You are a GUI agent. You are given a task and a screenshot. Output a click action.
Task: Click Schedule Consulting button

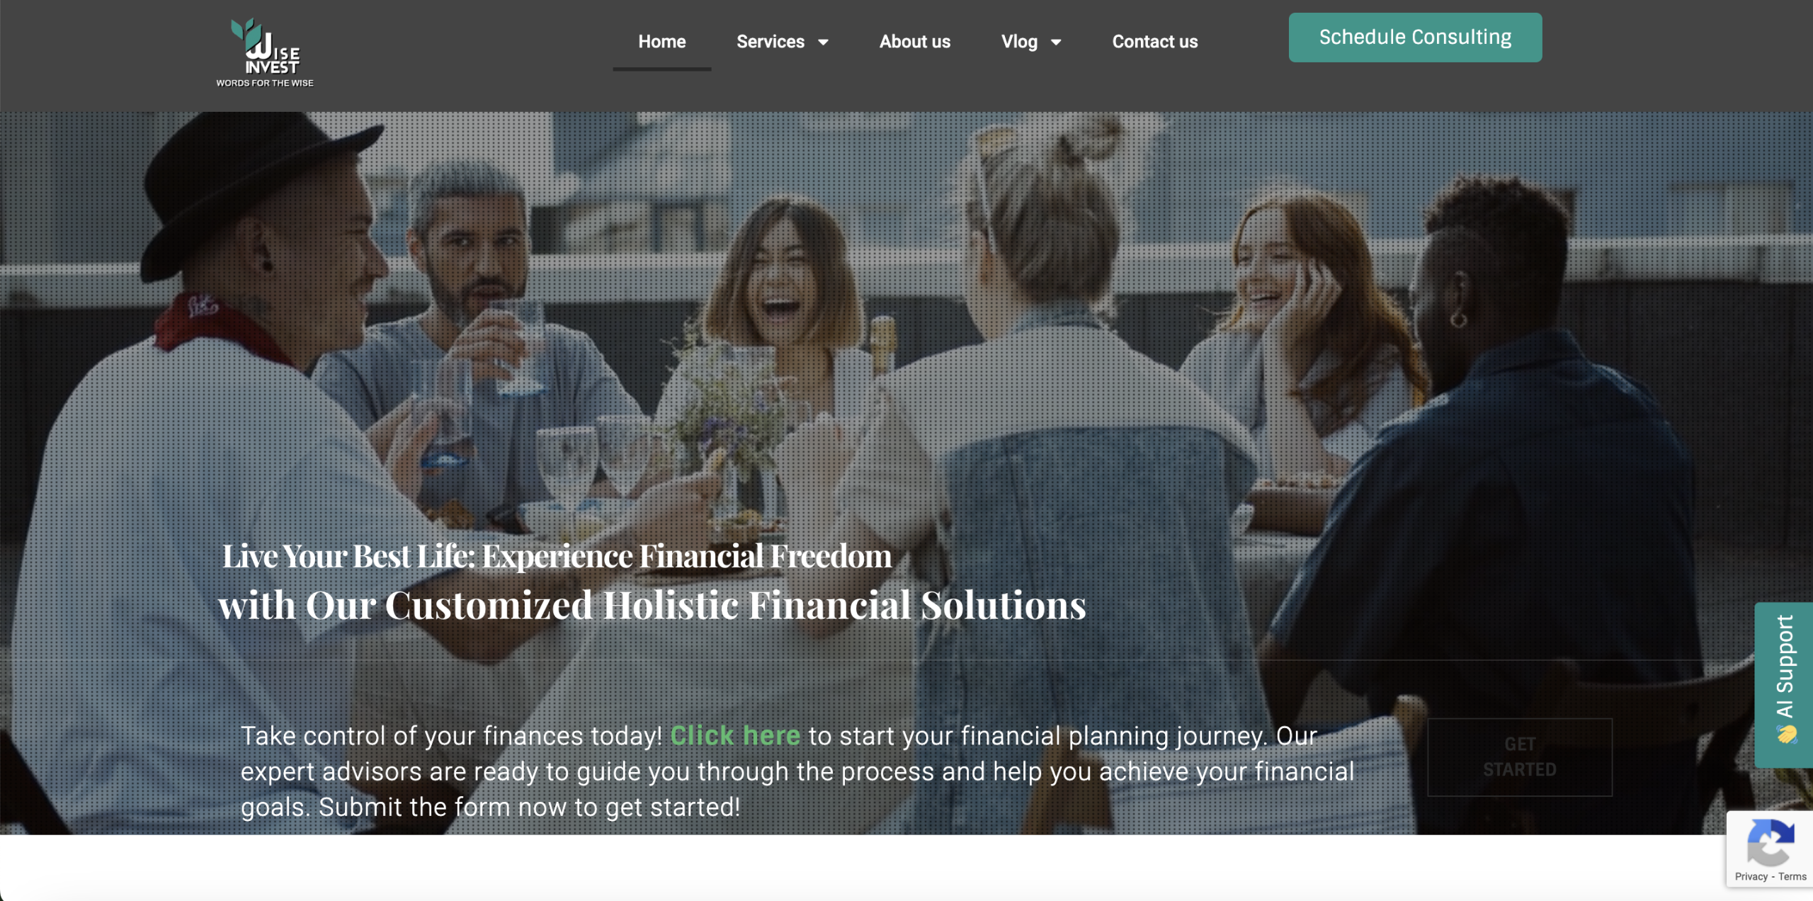tap(1415, 38)
